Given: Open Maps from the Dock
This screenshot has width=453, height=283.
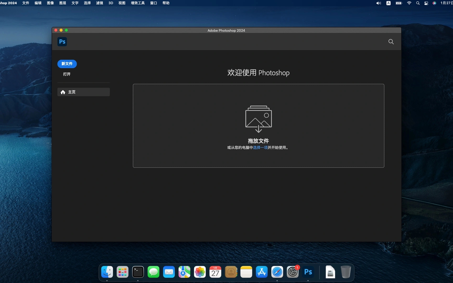Looking at the screenshot, I should coord(184,272).
